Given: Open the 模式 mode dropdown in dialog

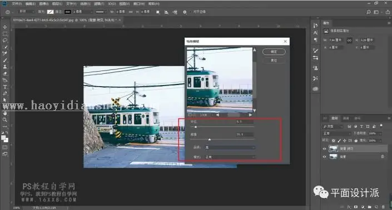Looking at the screenshot, I should 230,157.
